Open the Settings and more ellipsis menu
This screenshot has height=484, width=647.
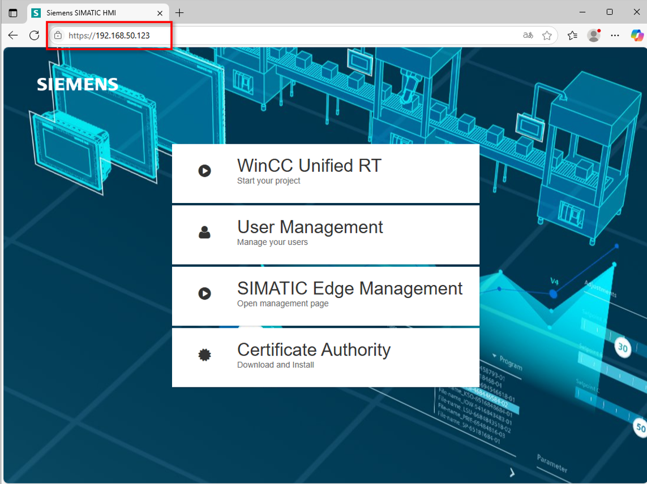click(x=615, y=36)
